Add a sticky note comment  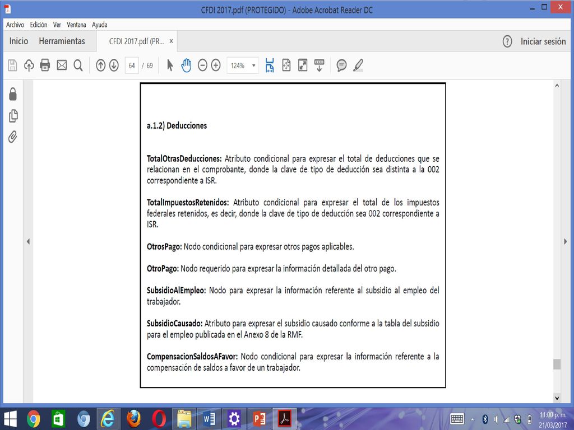pyautogui.click(x=341, y=66)
